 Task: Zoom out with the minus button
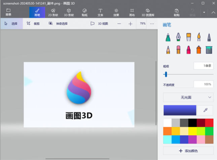(x=119, y=24)
